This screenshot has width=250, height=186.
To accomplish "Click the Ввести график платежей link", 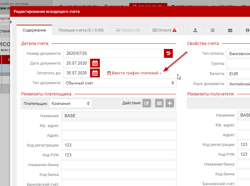I will click(134, 73).
